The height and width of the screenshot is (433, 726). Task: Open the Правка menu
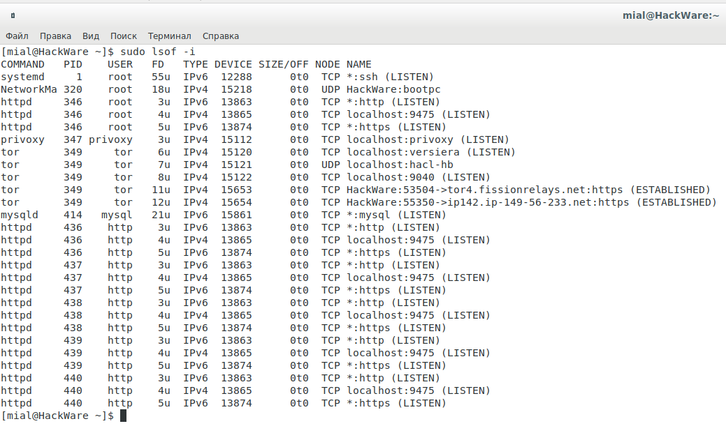click(x=55, y=36)
